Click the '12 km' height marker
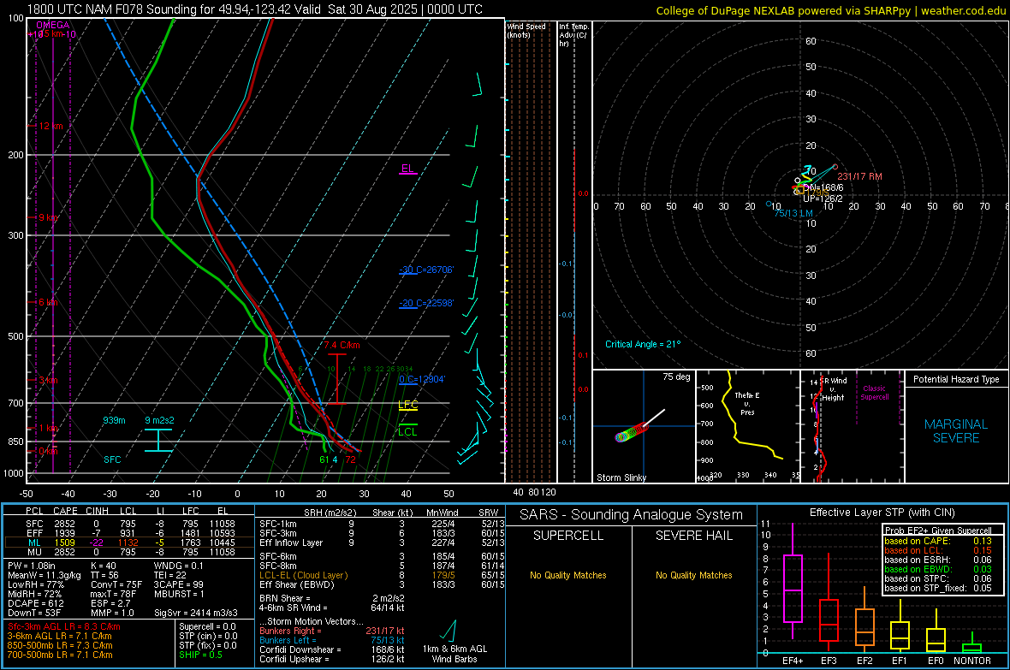Image resolution: width=1010 pixels, height=670 pixels. (50, 126)
